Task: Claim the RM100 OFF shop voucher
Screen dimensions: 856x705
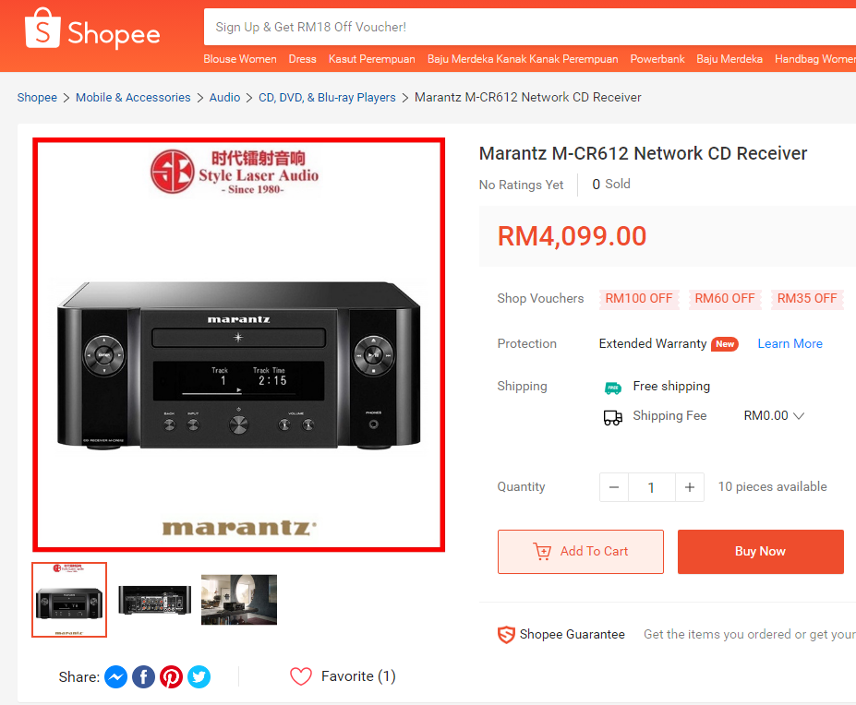Action: (x=639, y=298)
